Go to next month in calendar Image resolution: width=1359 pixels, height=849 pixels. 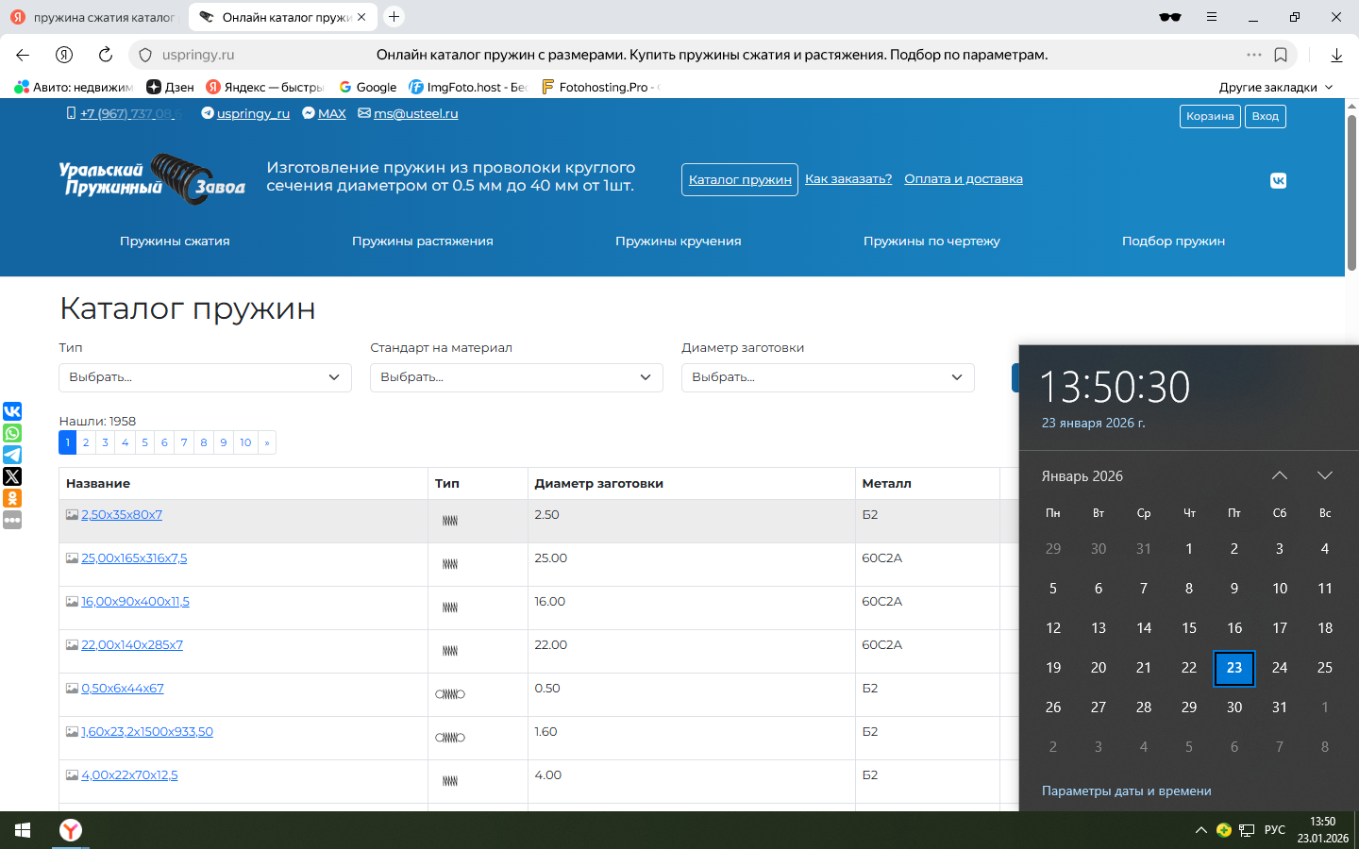click(x=1324, y=475)
